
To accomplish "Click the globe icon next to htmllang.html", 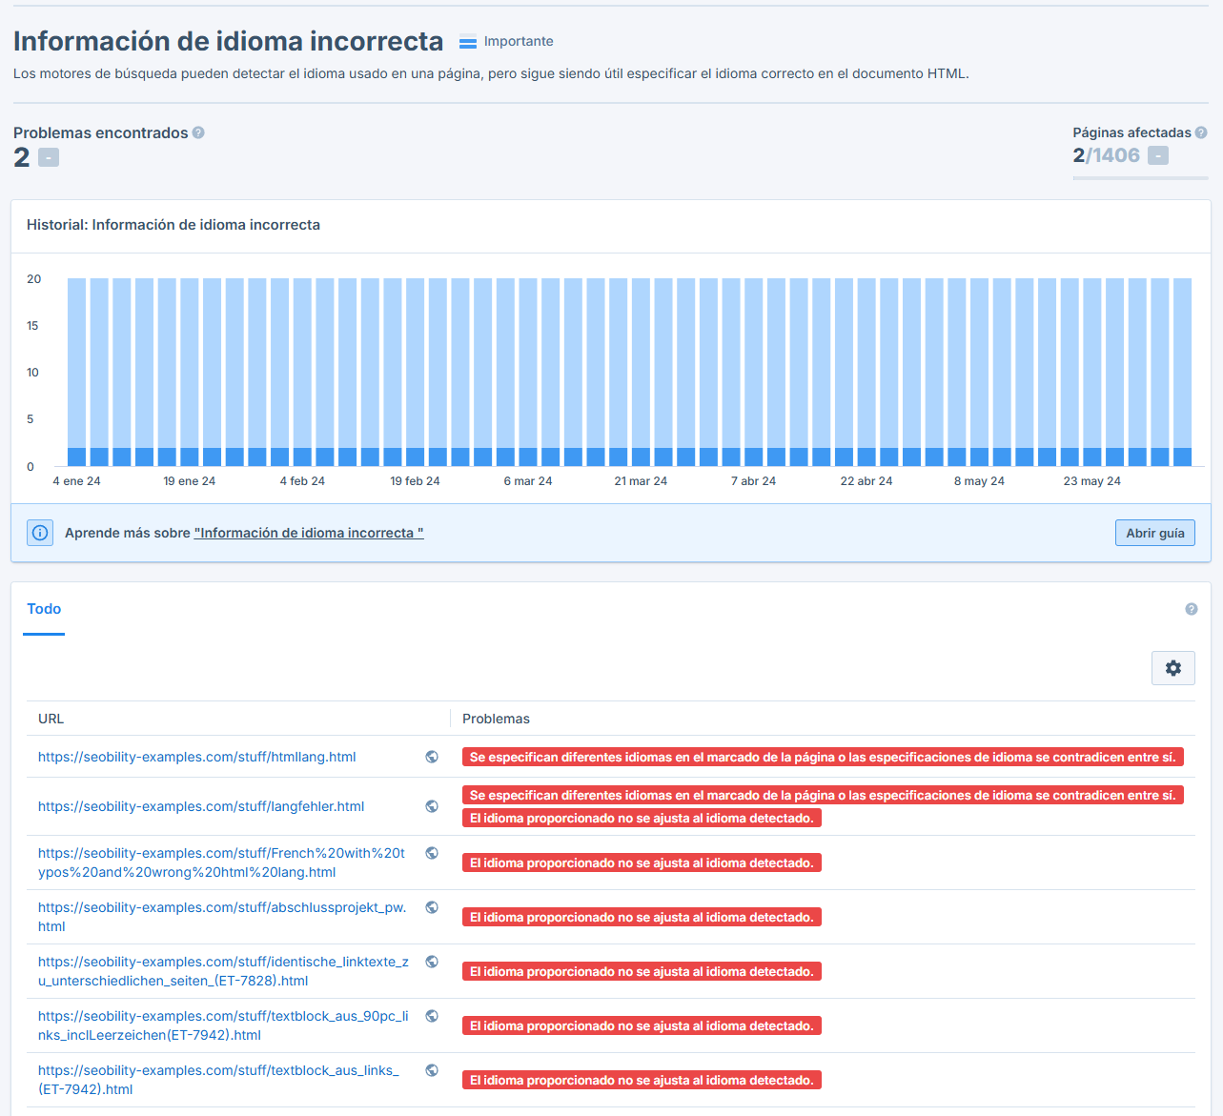I will (432, 756).
